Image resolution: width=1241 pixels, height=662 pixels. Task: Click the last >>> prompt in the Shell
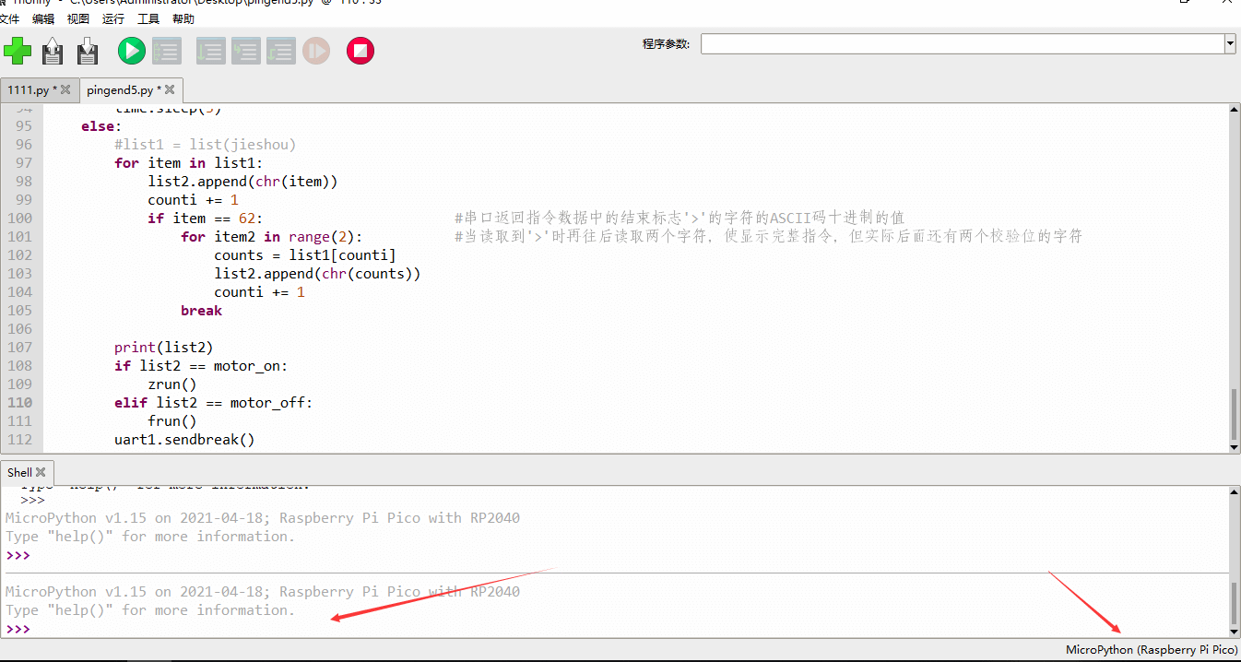click(x=18, y=629)
